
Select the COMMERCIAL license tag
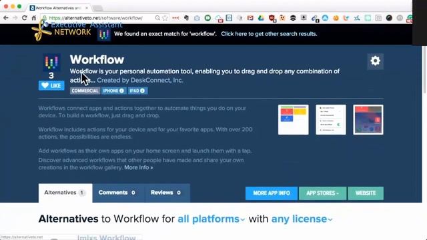85,91
